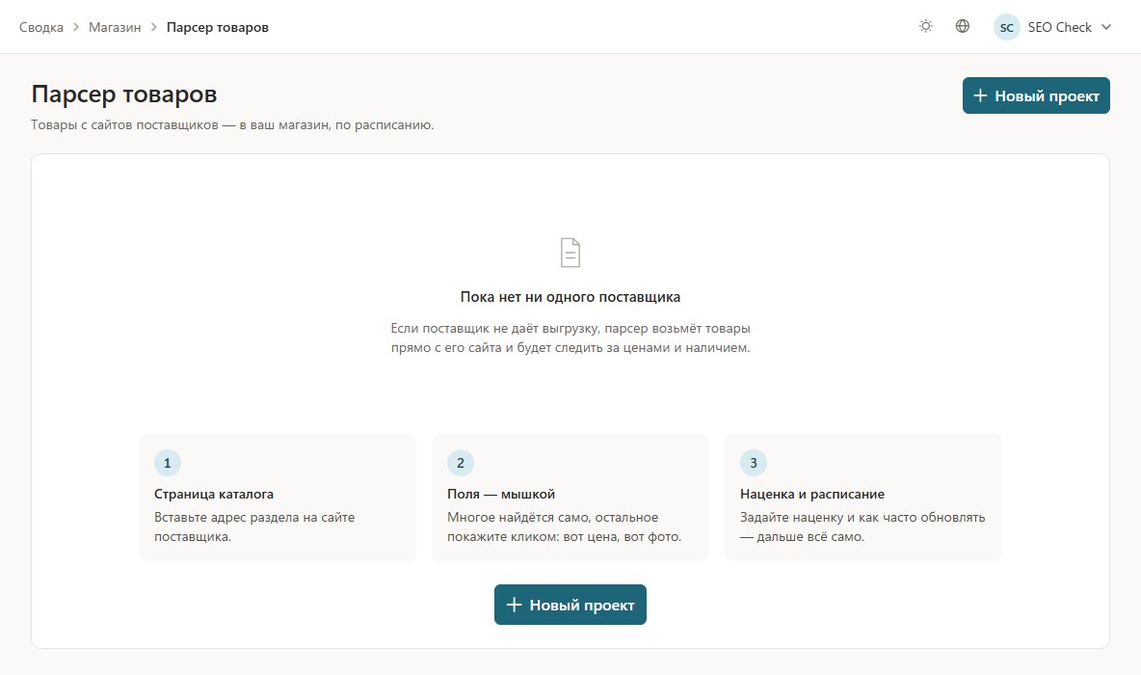Click the plus icon in the top Новый проект button
The width and height of the screenshot is (1141, 675).
point(980,95)
